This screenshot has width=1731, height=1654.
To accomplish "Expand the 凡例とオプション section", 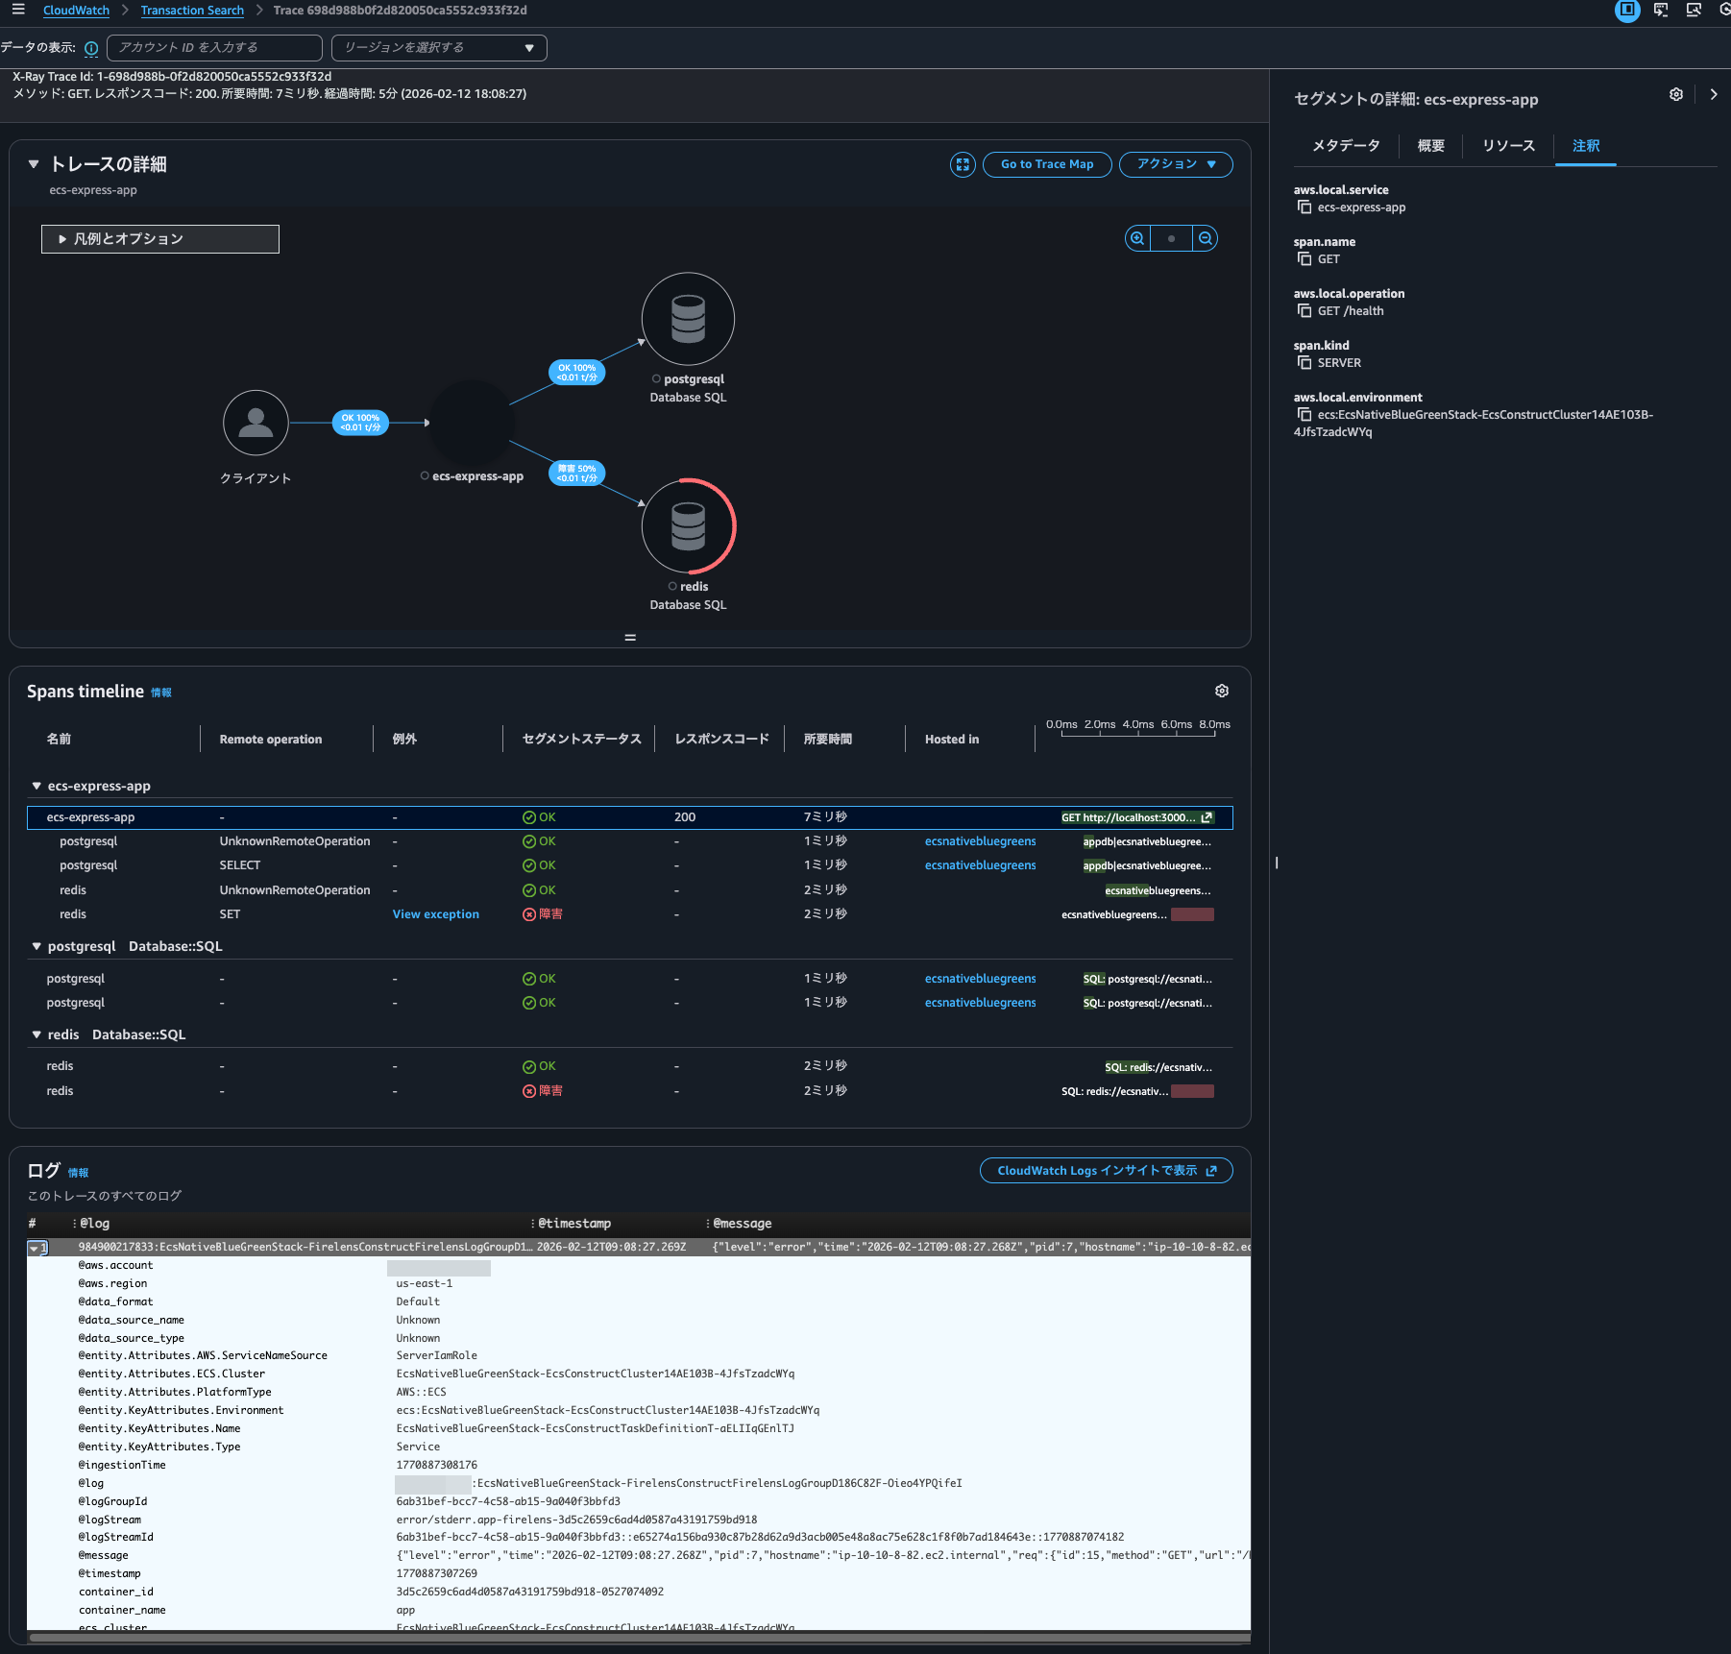I will 160,239.
